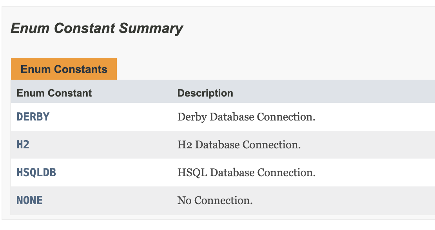Follow the HSQLDB enum constant link
This screenshot has height=230, width=435.
[36, 173]
